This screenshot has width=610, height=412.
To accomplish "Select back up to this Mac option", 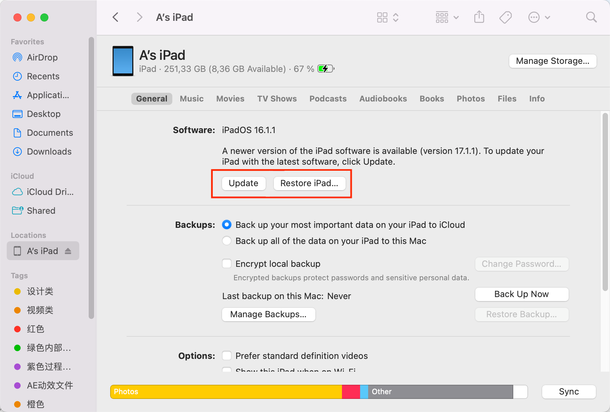I will point(227,241).
